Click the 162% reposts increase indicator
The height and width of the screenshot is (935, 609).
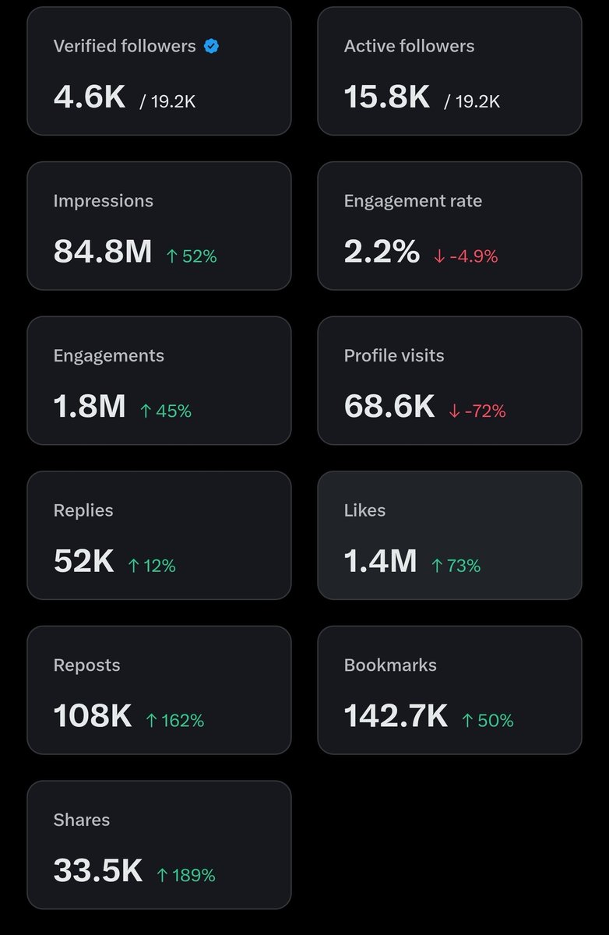click(174, 721)
